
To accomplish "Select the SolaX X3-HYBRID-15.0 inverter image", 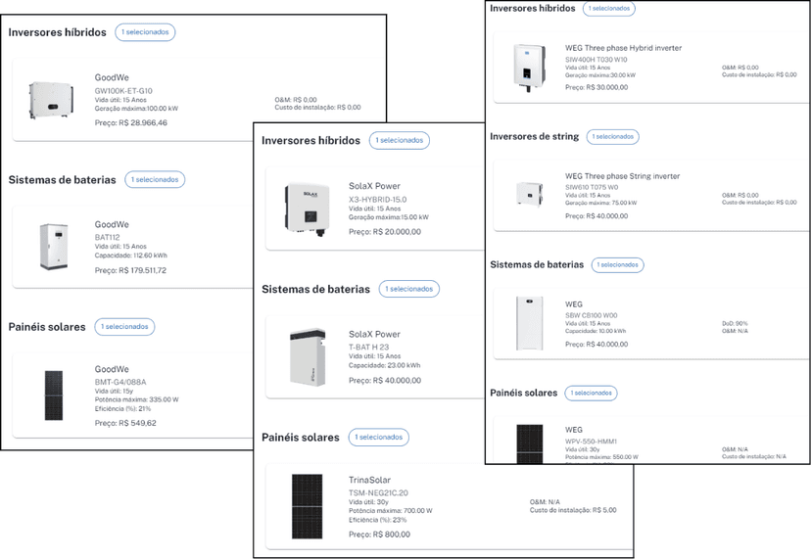I will [303, 207].
